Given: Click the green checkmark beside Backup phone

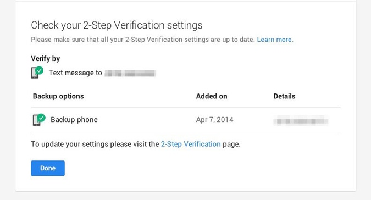Looking at the screenshot, I should click(41, 118).
